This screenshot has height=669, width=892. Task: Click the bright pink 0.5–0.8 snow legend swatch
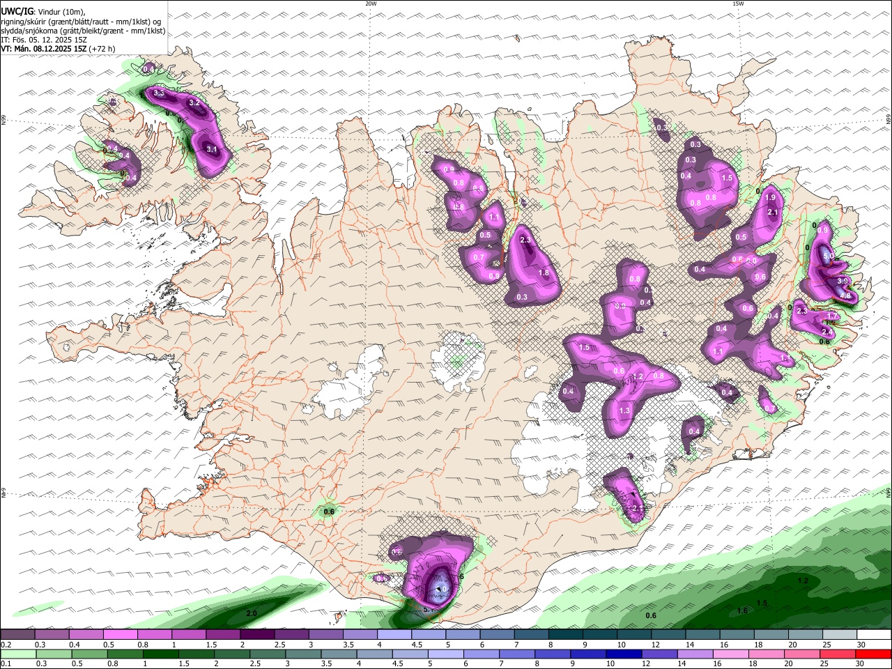click(x=120, y=635)
